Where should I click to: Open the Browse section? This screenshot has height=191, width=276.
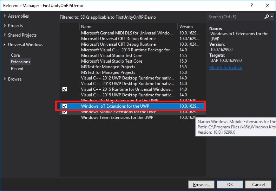point(15,79)
